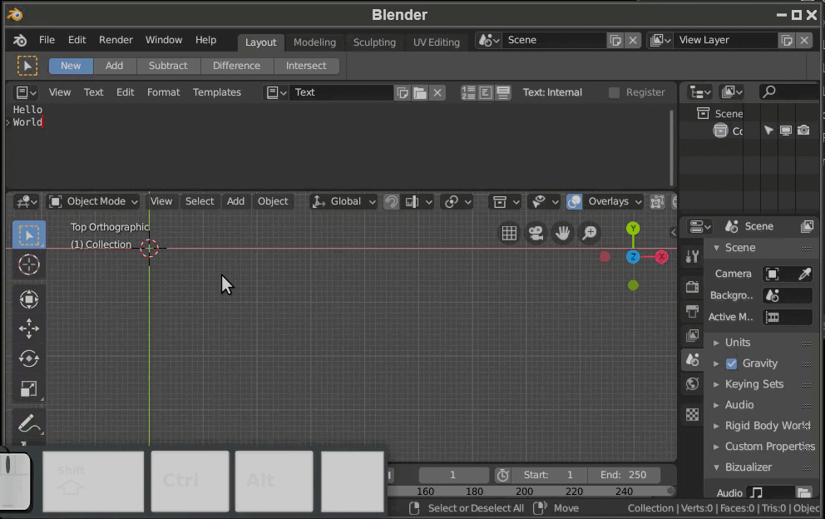Open the World properties tab icon
This screenshot has width=825, height=519.
[693, 383]
